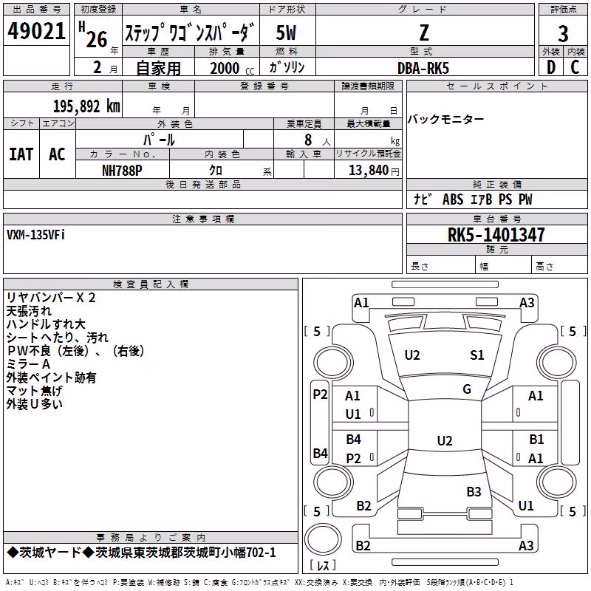Click the damage code legend text
The width and height of the screenshot is (591, 591).
tap(259, 583)
